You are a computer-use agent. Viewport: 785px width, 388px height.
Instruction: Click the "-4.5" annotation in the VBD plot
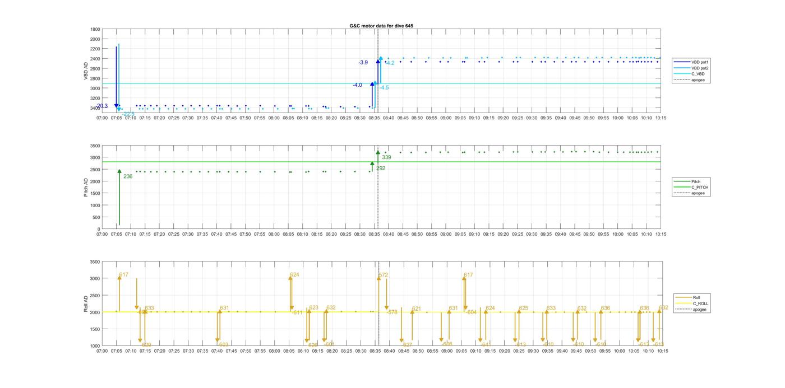[x=384, y=88]
